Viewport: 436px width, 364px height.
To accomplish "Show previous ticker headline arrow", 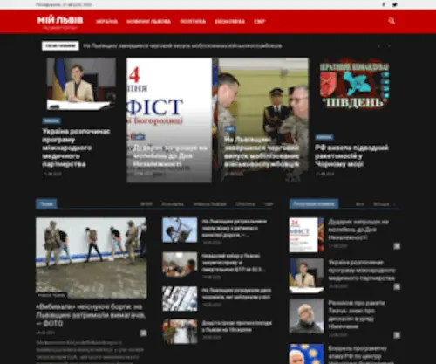I will coord(378,46).
